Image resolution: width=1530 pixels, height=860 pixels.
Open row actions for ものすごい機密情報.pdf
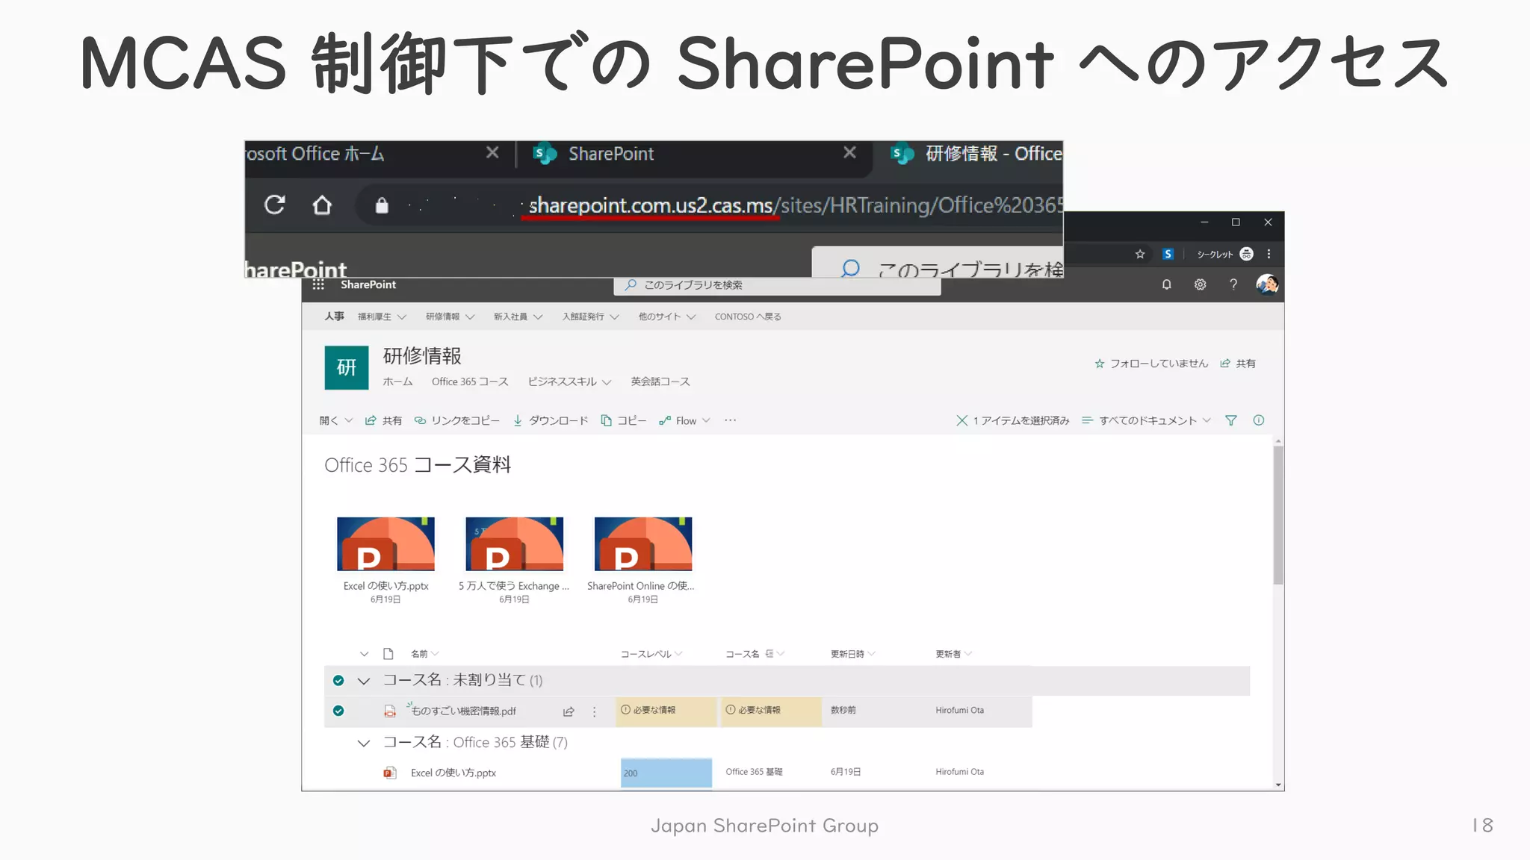pos(595,711)
